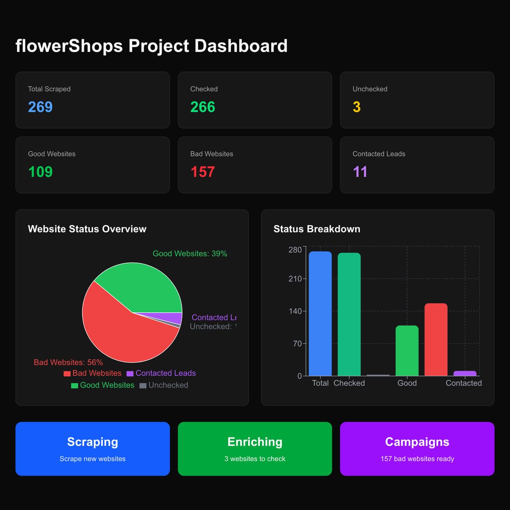Viewport: 510px width, 510px height.
Task: Select the Total Scraped stat card
Action: tap(93, 100)
